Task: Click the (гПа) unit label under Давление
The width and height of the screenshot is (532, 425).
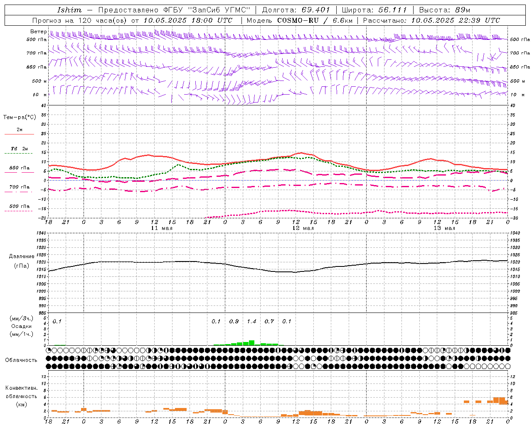Action: click(22, 266)
